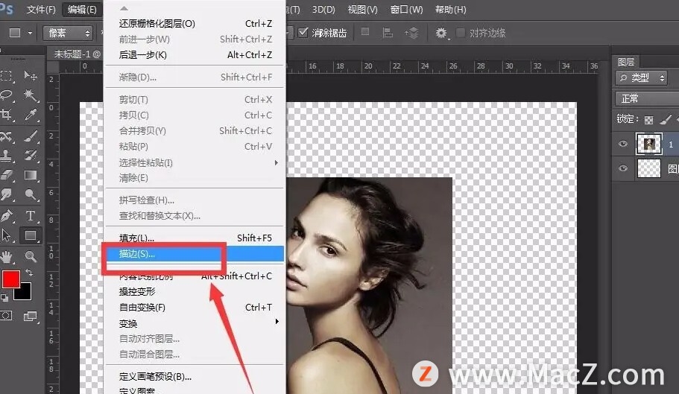This screenshot has width=679, height=394.
Task: Select the Eyedropper tool
Action: [x=31, y=115]
